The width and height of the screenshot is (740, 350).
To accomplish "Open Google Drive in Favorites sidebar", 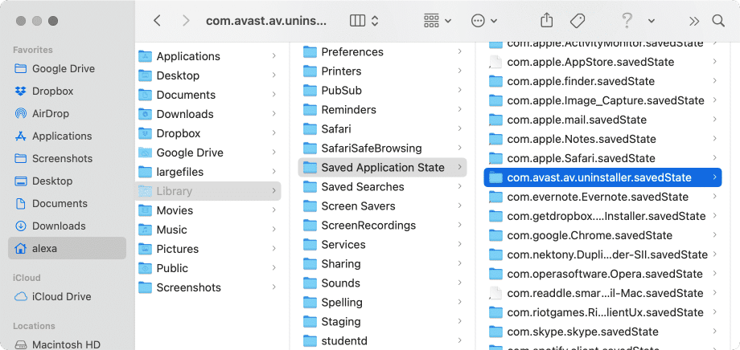I will click(67, 69).
